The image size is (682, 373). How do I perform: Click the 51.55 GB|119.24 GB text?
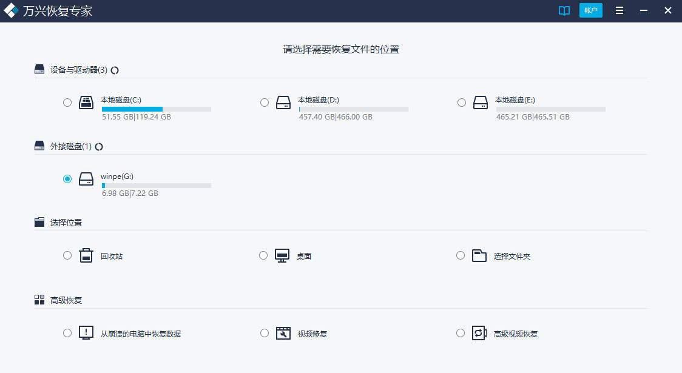coord(136,117)
